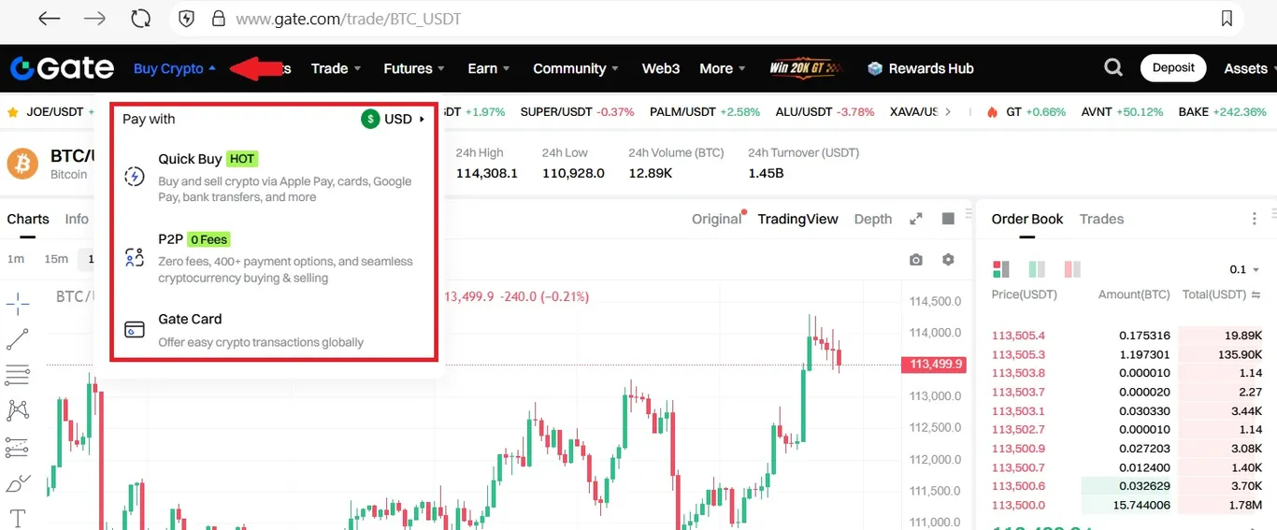Viewport: 1277px width, 530px height.
Task: Bookmark this page in the browser
Action: [1227, 19]
